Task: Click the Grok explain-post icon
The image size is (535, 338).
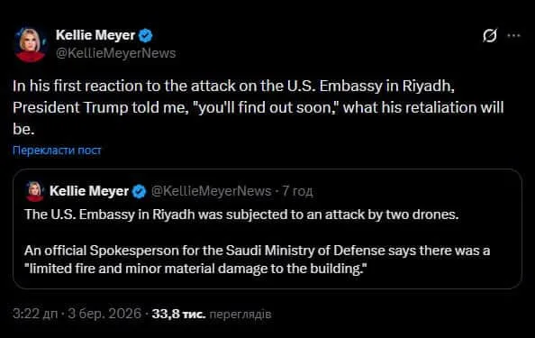Action: click(490, 35)
